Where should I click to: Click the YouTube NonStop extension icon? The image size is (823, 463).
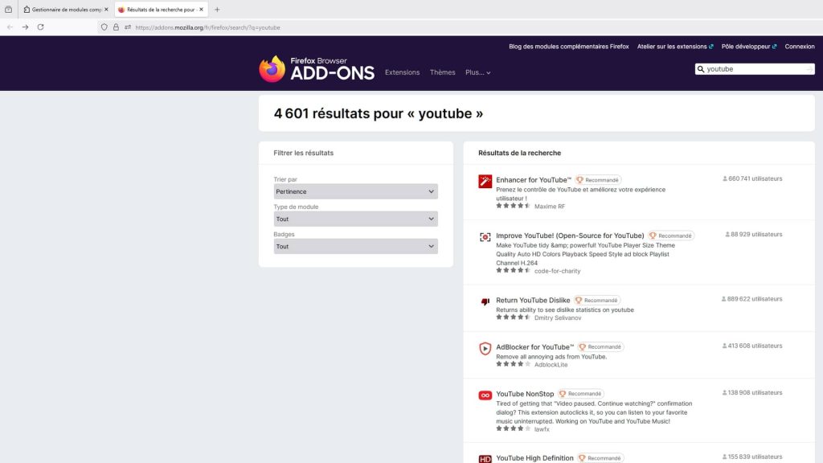pyautogui.click(x=484, y=395)
